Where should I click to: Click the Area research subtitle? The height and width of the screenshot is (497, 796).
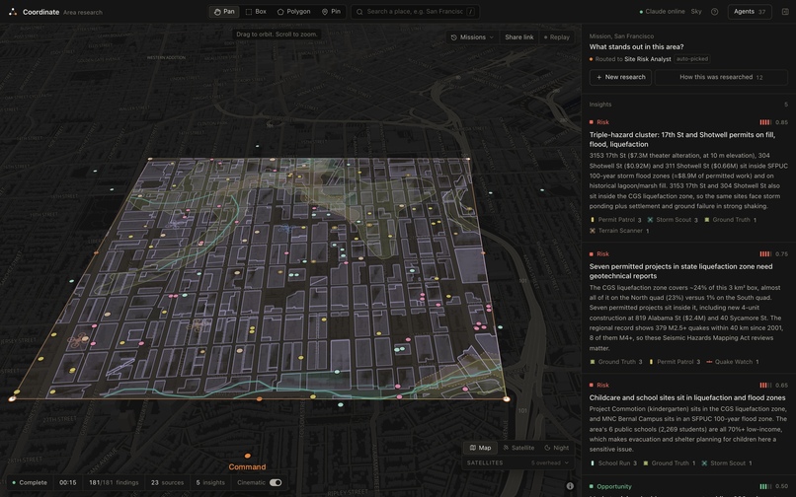[83, 12]
